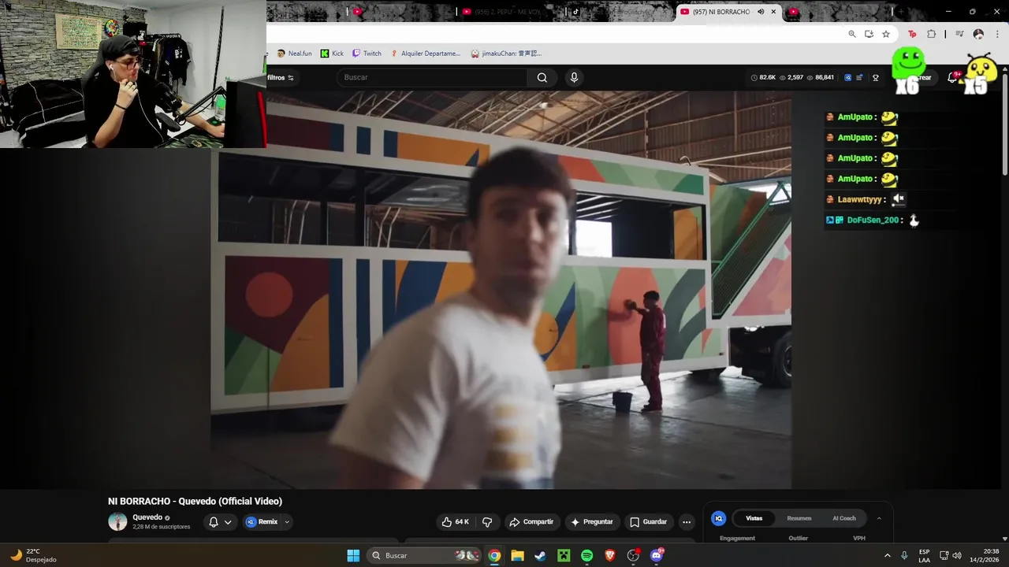Click the install app icon in address bar
The width and height of the screenshot is (1009, 567).
point(869,34)
